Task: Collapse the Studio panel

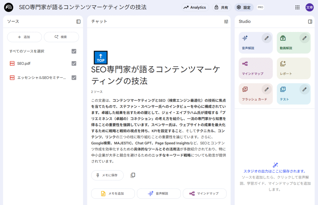Action: (x=310, y=21)
